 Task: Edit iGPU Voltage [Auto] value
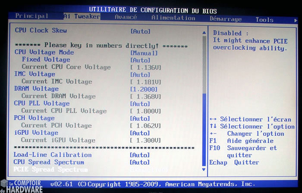click(140, 133)
